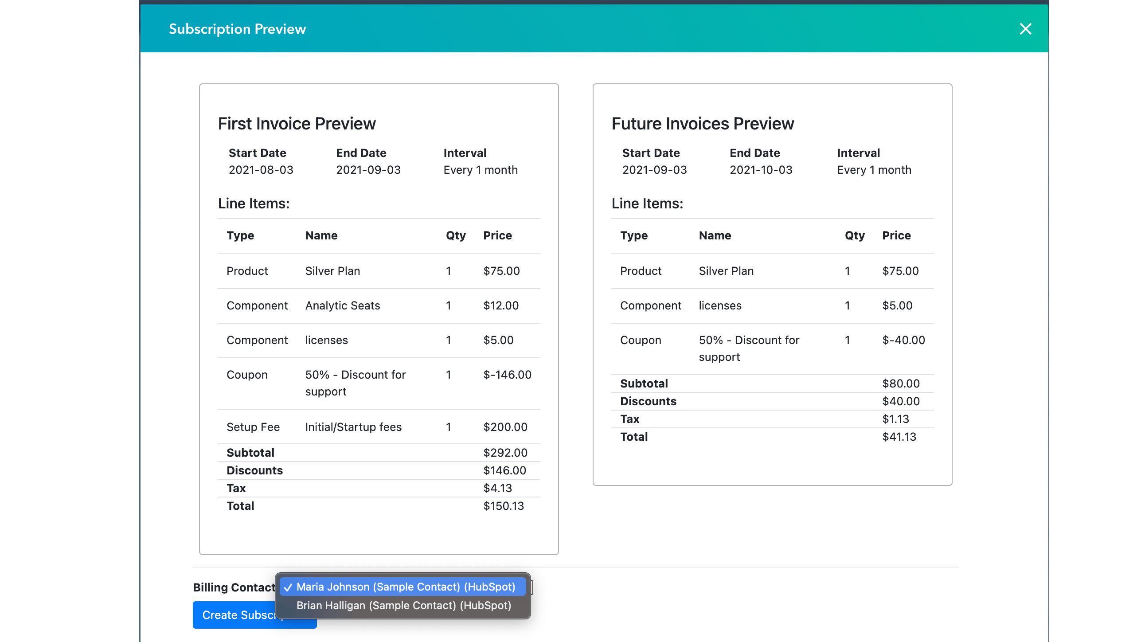Click the future invoices total $41.13
The image size is (1141, 642).
click(899, 437)
